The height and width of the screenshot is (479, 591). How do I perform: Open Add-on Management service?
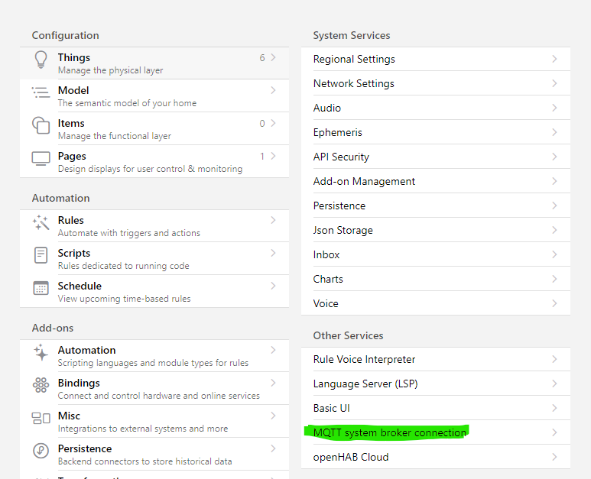[364, 181]
